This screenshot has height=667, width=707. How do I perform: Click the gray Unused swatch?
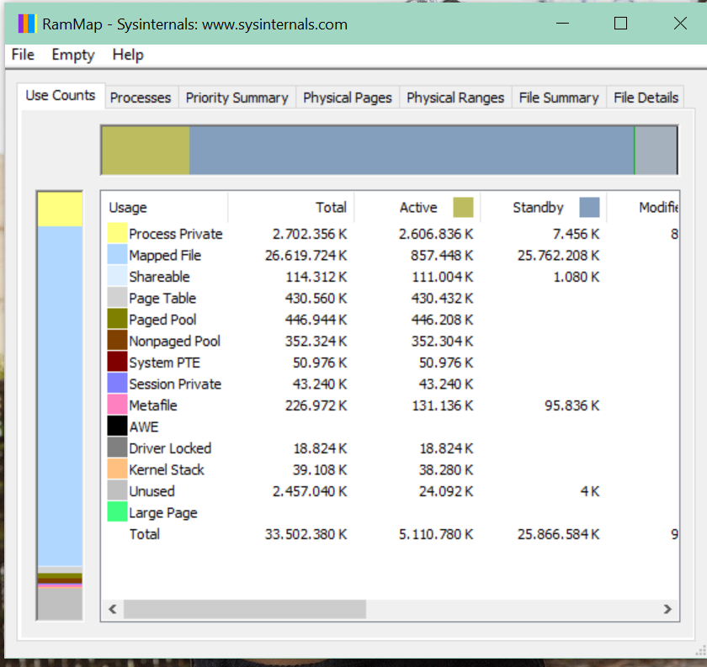(x=117, y=490)
